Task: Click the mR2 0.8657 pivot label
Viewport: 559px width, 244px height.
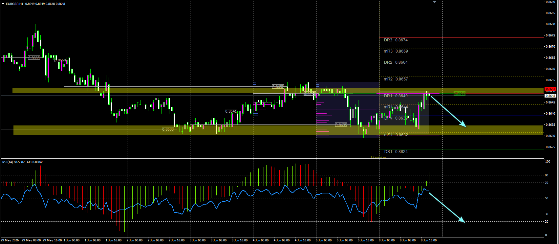Action: point(396,79)
